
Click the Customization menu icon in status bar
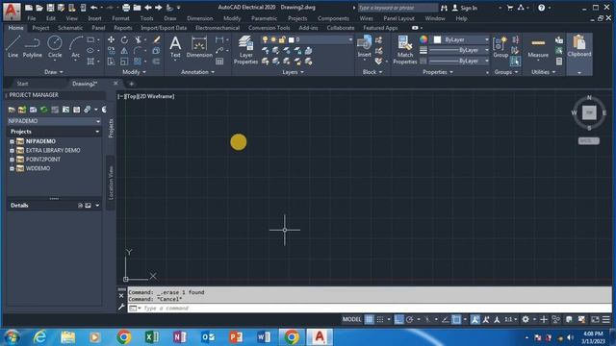click(606, 320)
